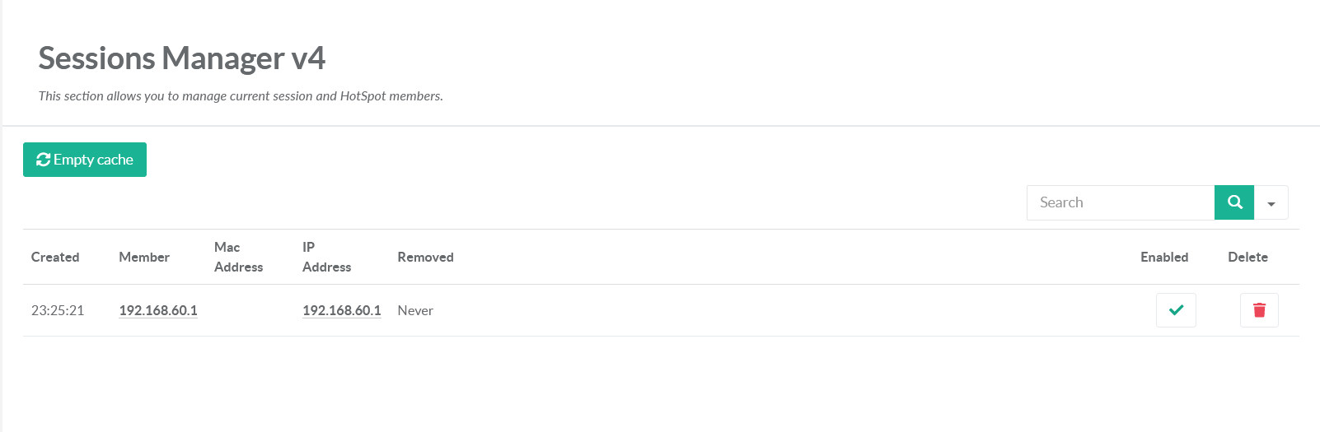Image resolution: width=1320 pixels, height=432 pixels.
Task: Sort by the Removed column header
Action: pyautogui.click(x=425, y=257)
